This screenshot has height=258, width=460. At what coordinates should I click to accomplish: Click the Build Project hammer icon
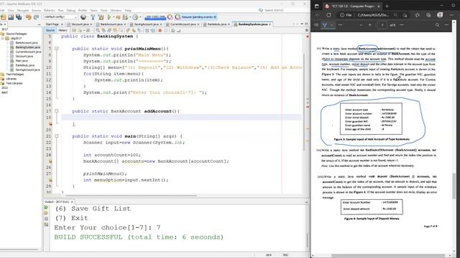point(93,17)
